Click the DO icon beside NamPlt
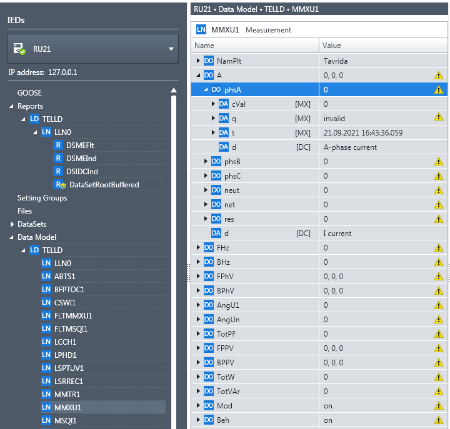Screen dimensions: 450x429 [209, 61]
